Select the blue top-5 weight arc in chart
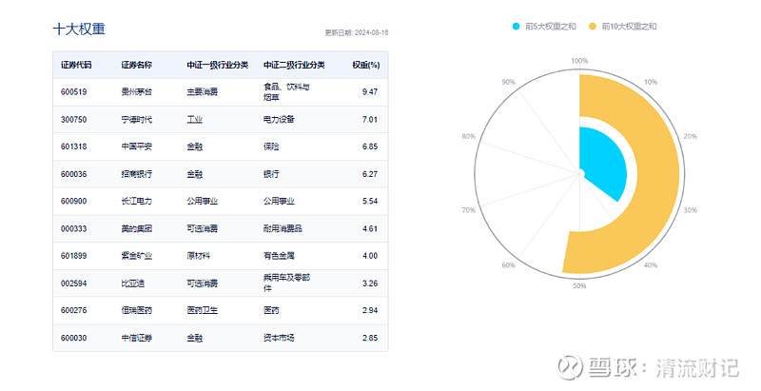 [x=604, y=163]
